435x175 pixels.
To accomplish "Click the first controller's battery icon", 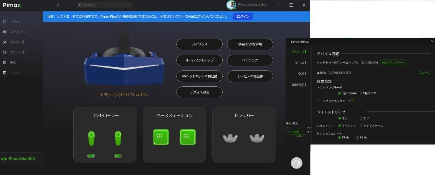I will 91,156.
